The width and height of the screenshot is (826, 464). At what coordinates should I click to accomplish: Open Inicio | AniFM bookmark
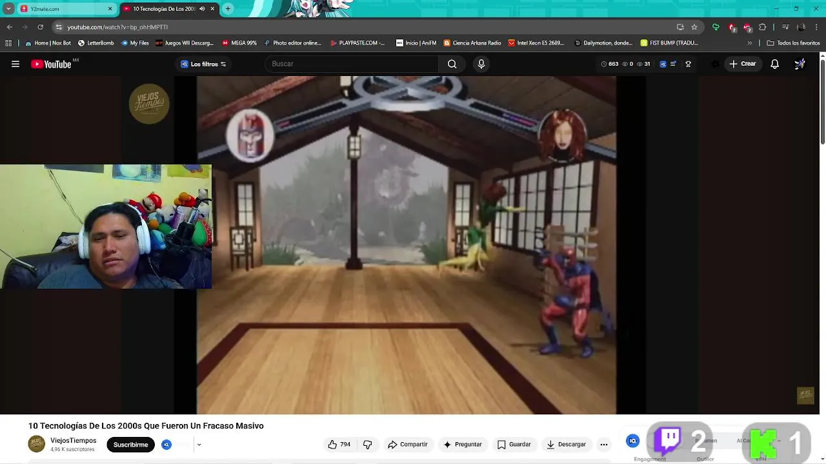(416, 43)
